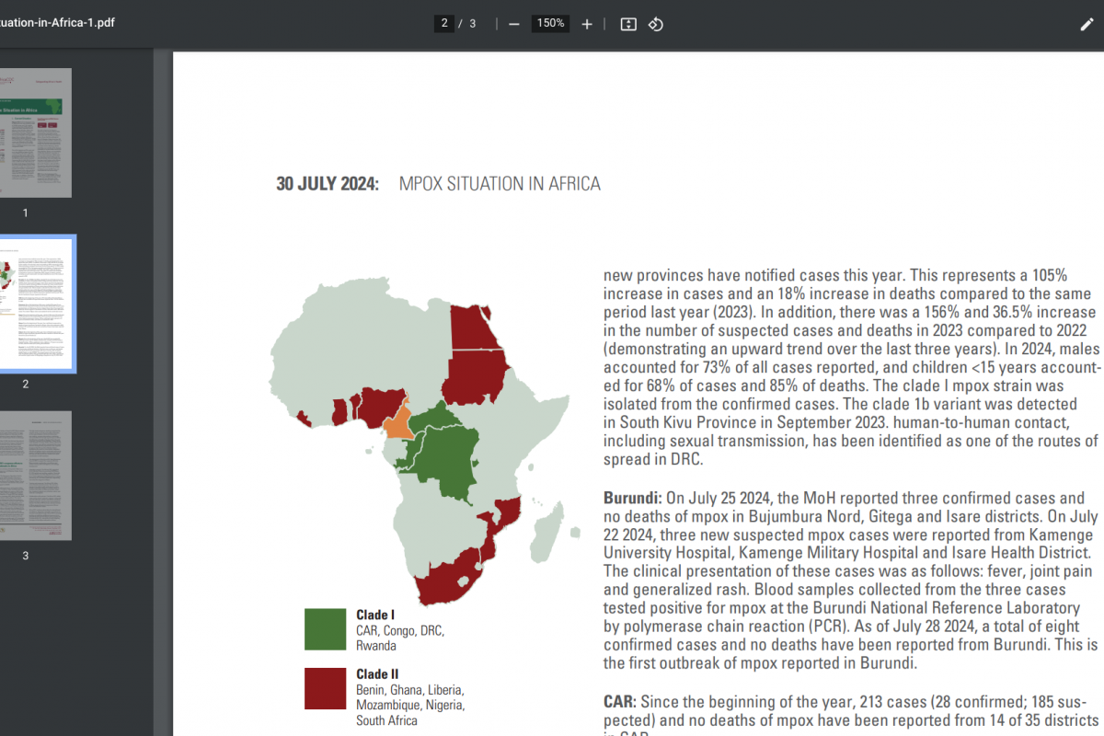Select the highlighted page 2 thumbnail
The width and height of the screenshot is (1104, 736).
[x=35, y=304]
